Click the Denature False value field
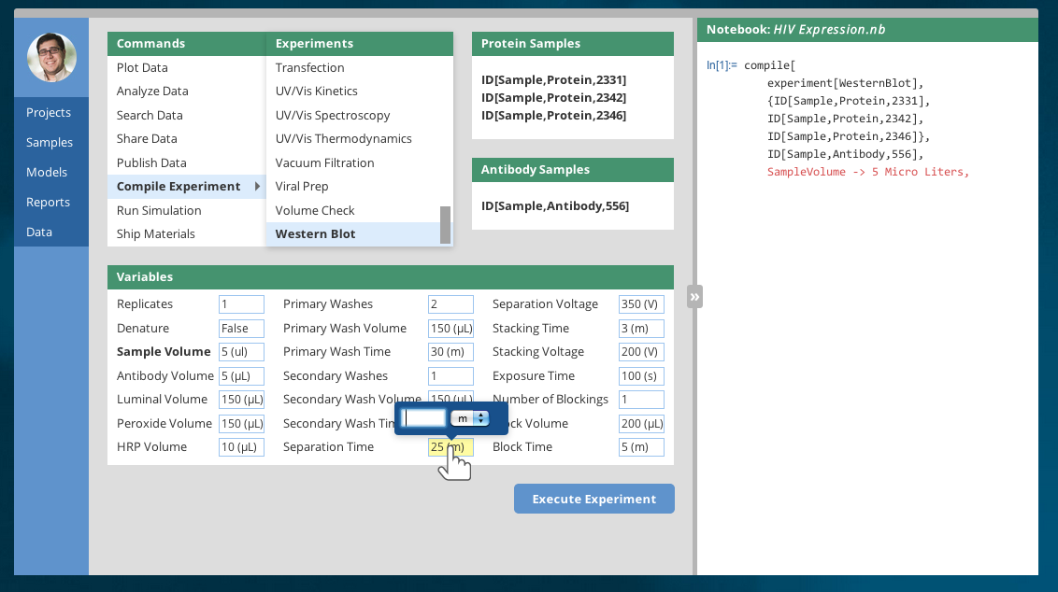The height and width of the screenshot is (592, 1058). (x=241, y=329)
